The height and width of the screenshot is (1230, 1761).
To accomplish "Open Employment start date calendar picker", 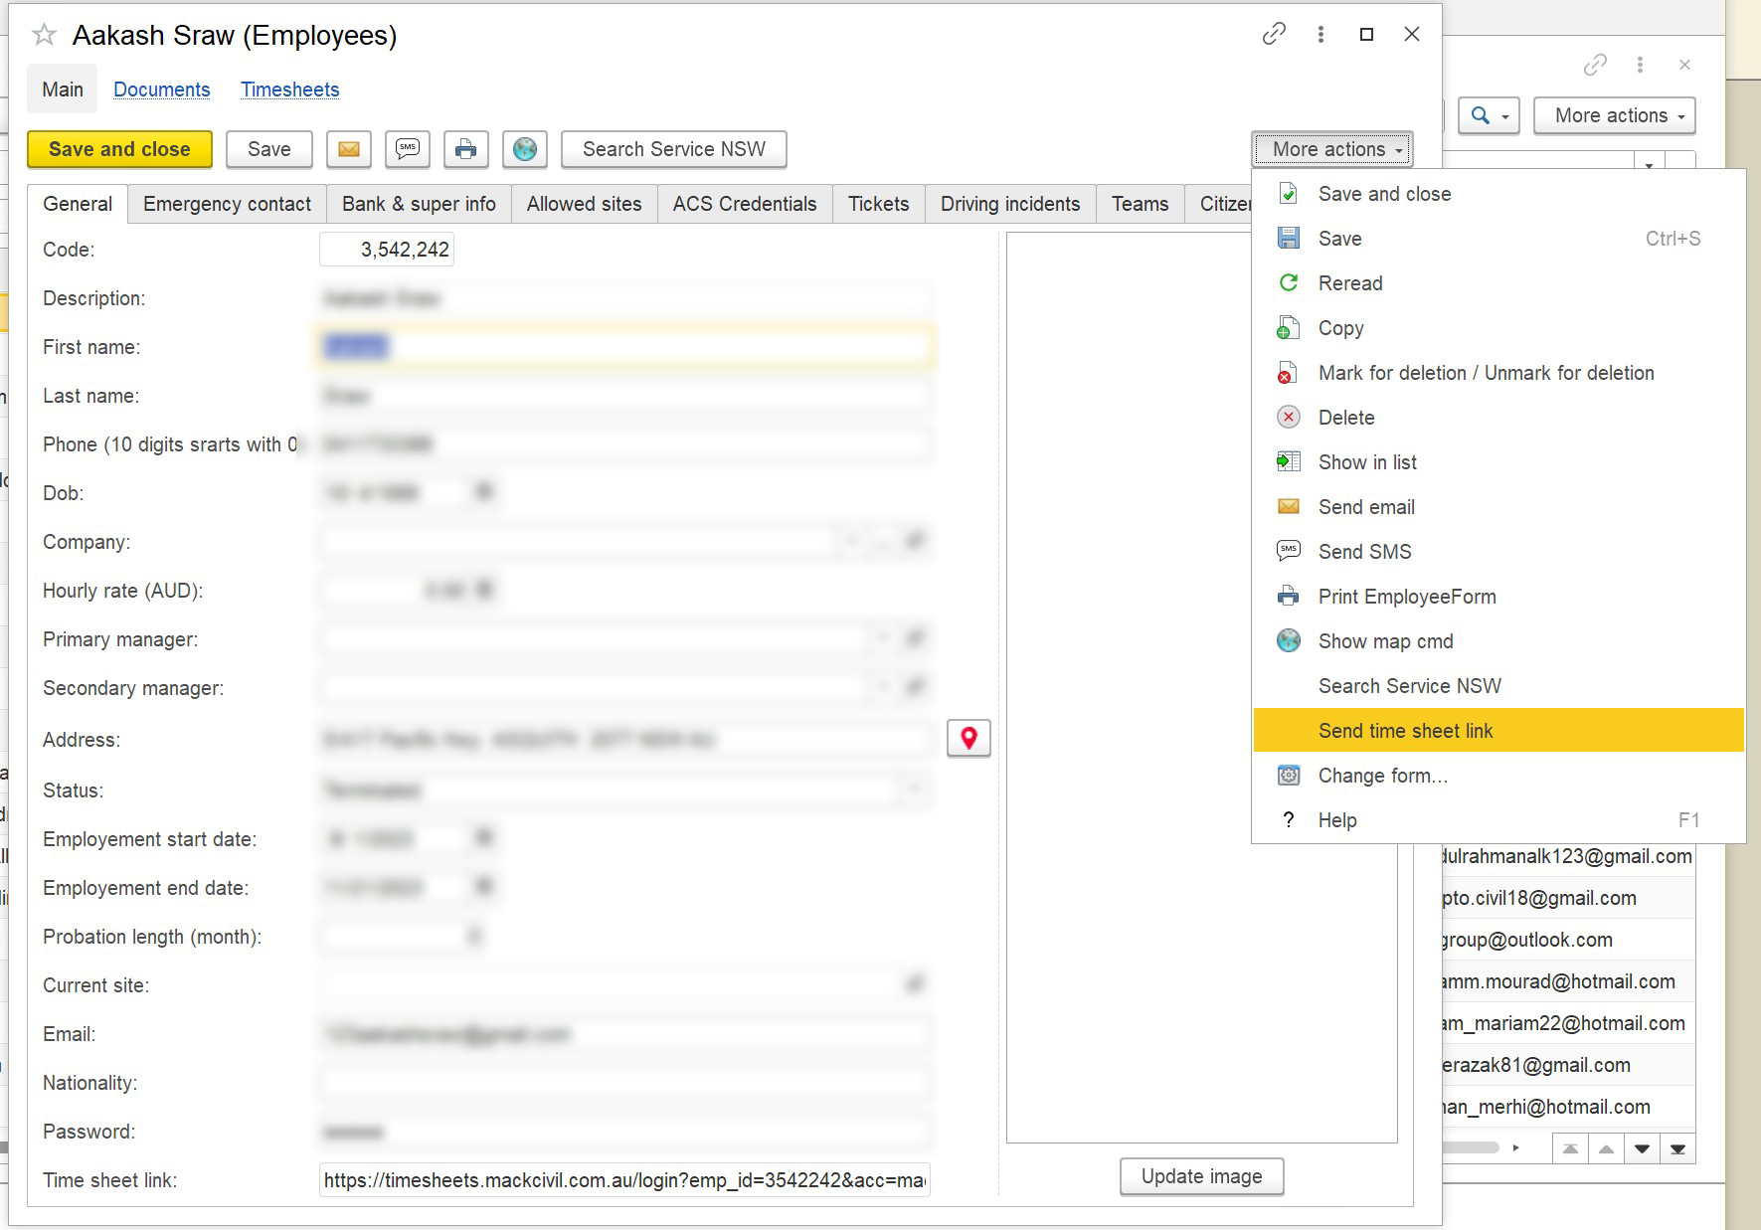I will pos(483,837).
